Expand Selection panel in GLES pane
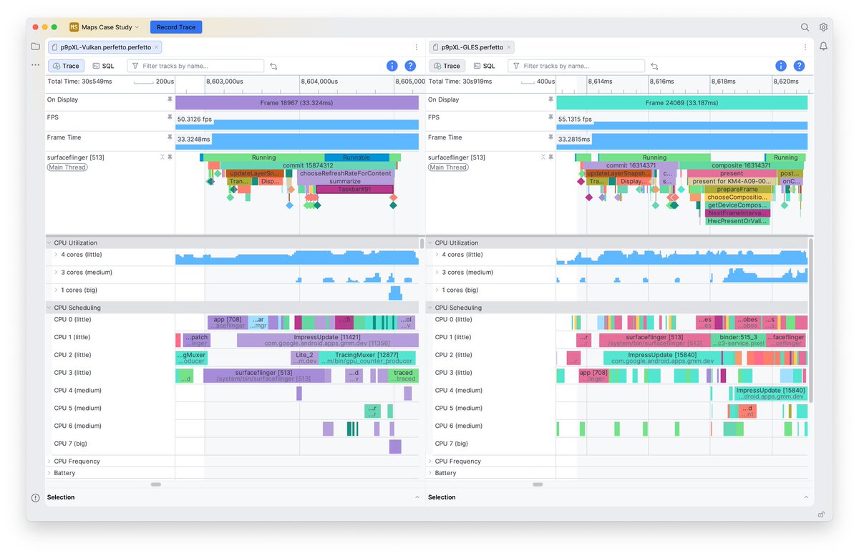The height and width of the screenshot is (556, 859). (x=805, y=497)
